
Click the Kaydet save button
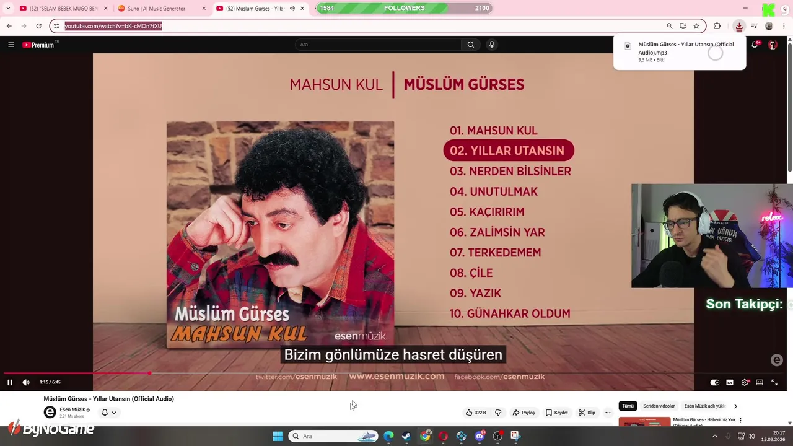tap(556, 413)
